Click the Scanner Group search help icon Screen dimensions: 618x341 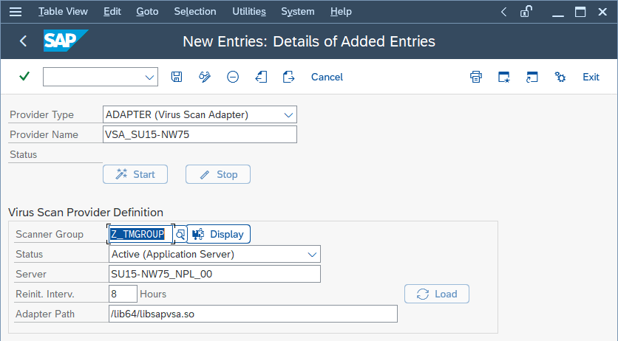click(180, 234)
